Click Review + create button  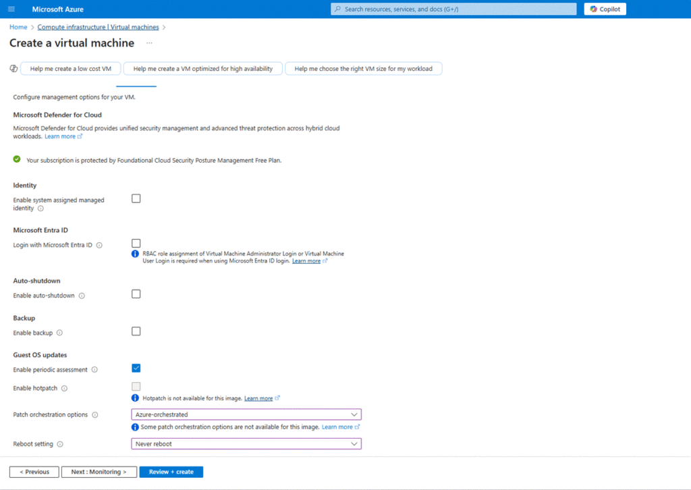171,472
